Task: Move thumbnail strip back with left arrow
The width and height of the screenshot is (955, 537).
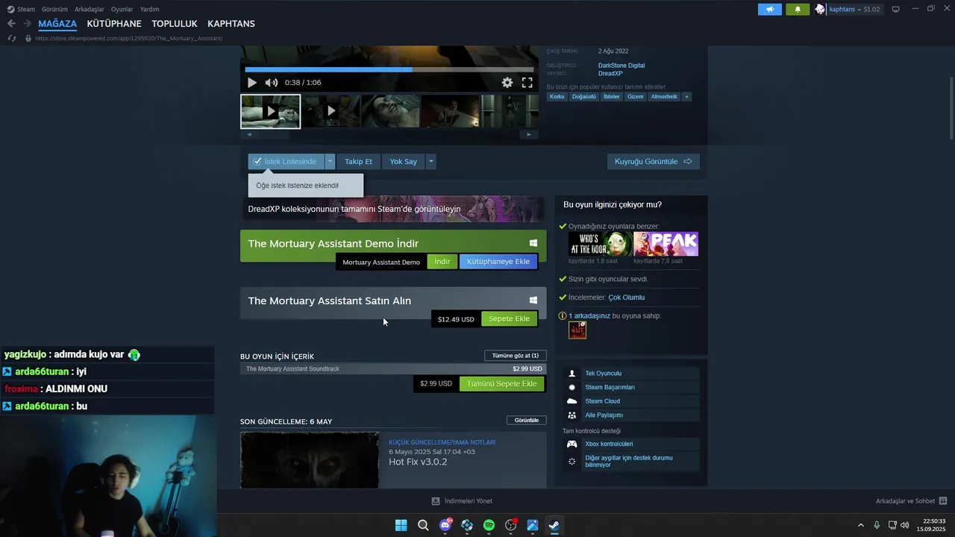Action: point(249,135)
